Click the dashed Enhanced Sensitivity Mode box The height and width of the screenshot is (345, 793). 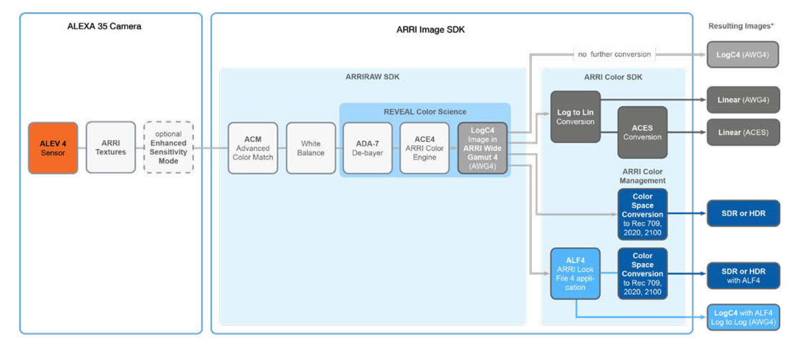(x=168, y=148)
